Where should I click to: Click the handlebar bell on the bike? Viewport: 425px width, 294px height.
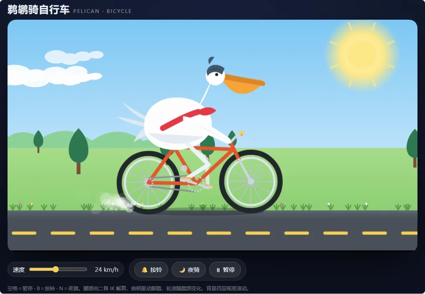pos(241,133)
